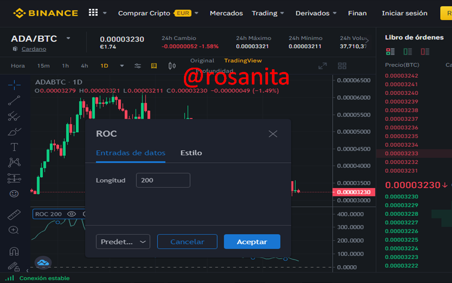Select the pitchfork drawing tool
This screenshot has width=452, height=283.
click(14, 116)
